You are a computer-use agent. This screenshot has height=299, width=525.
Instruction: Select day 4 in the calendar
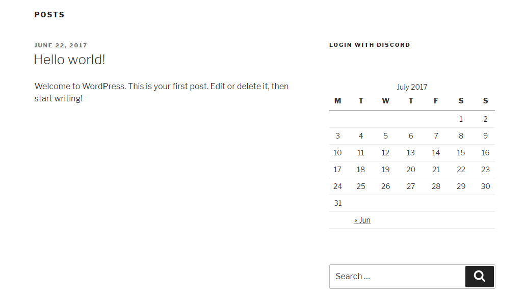(360, 136)
